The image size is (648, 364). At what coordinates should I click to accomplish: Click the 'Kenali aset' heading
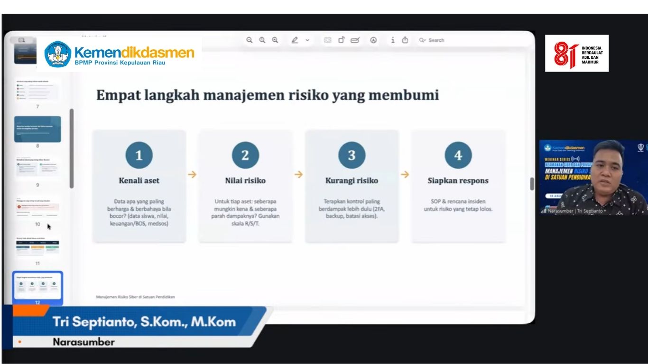click(139, 181)
